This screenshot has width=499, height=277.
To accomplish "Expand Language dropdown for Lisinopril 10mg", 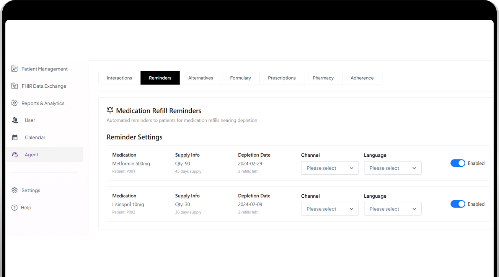I will [x=393, y=209].
